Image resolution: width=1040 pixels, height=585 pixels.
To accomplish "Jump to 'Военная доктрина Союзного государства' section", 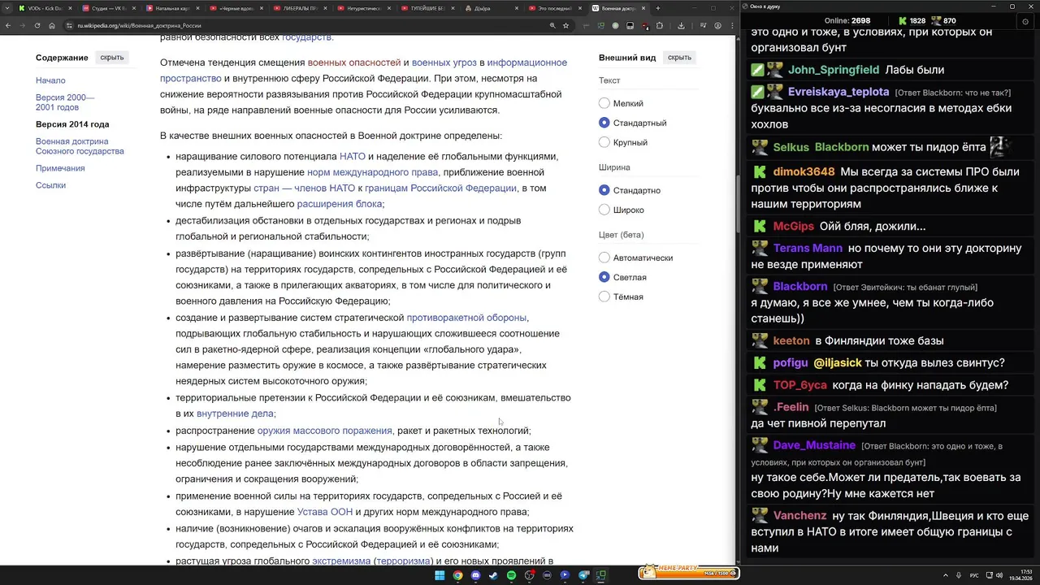I will click(80, 146).
